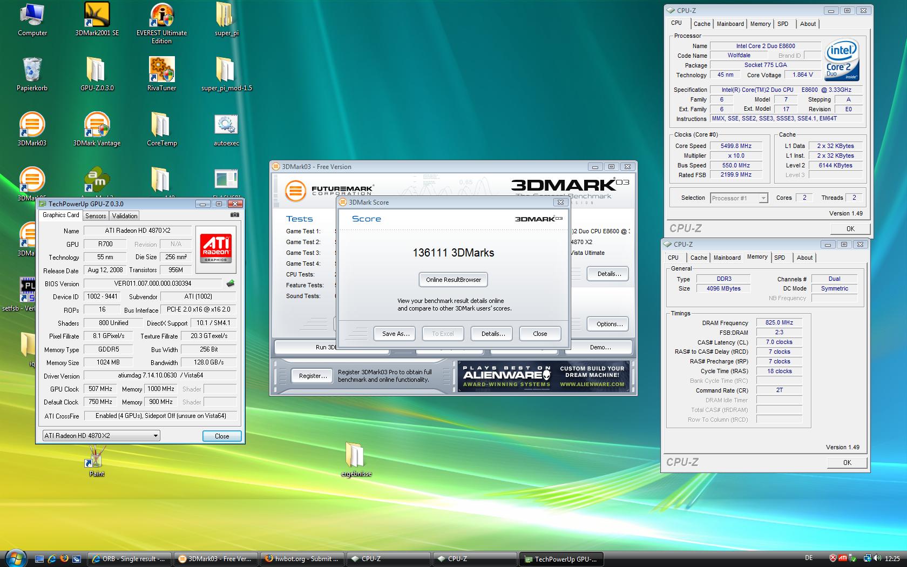Open About tab in lower CPU-Z window
907x567 pixels.
coord(804,258)
